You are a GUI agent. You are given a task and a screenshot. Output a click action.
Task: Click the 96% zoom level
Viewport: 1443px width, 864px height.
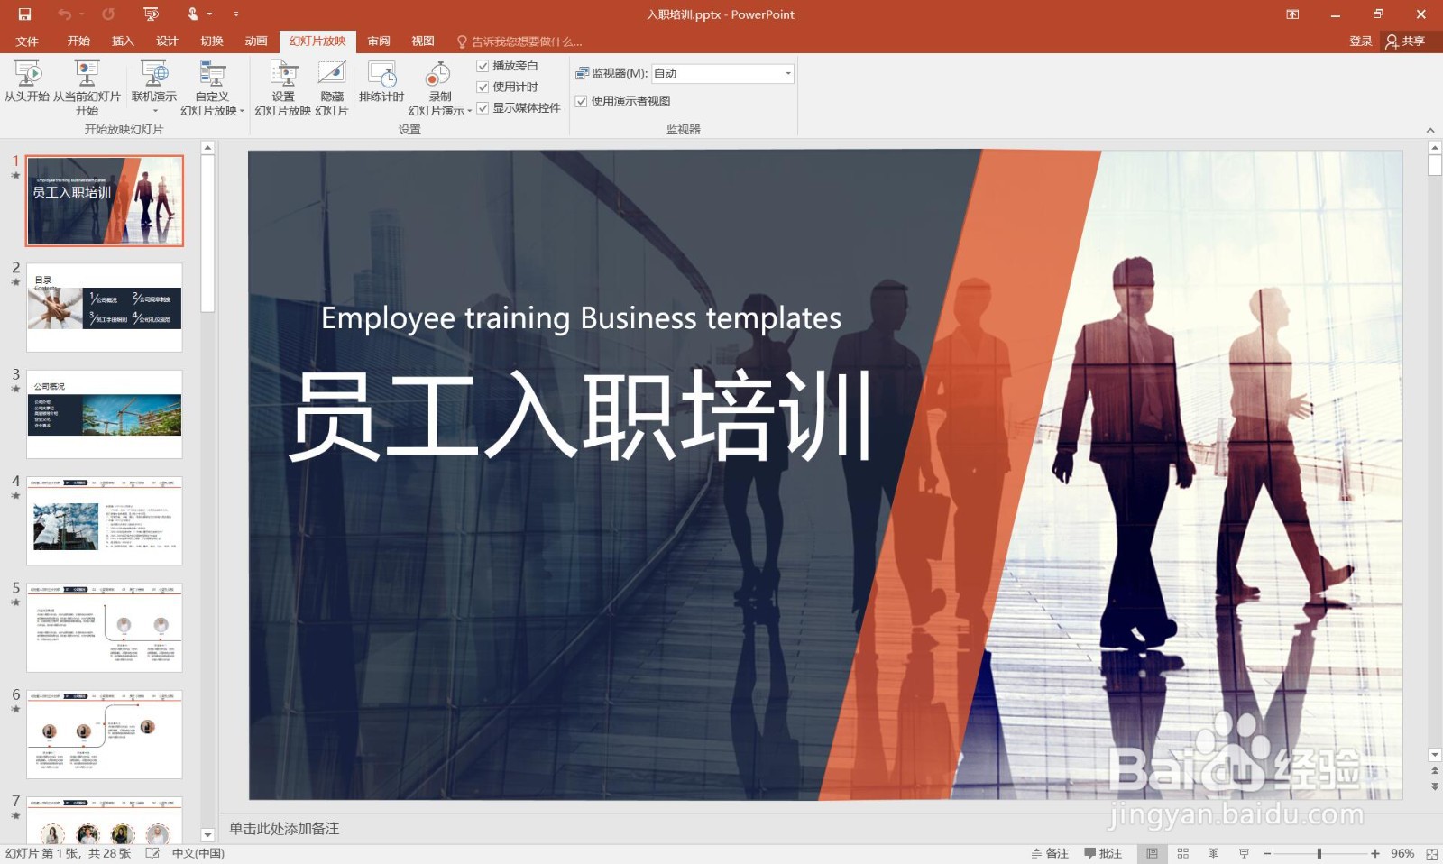pos(1402,853)
